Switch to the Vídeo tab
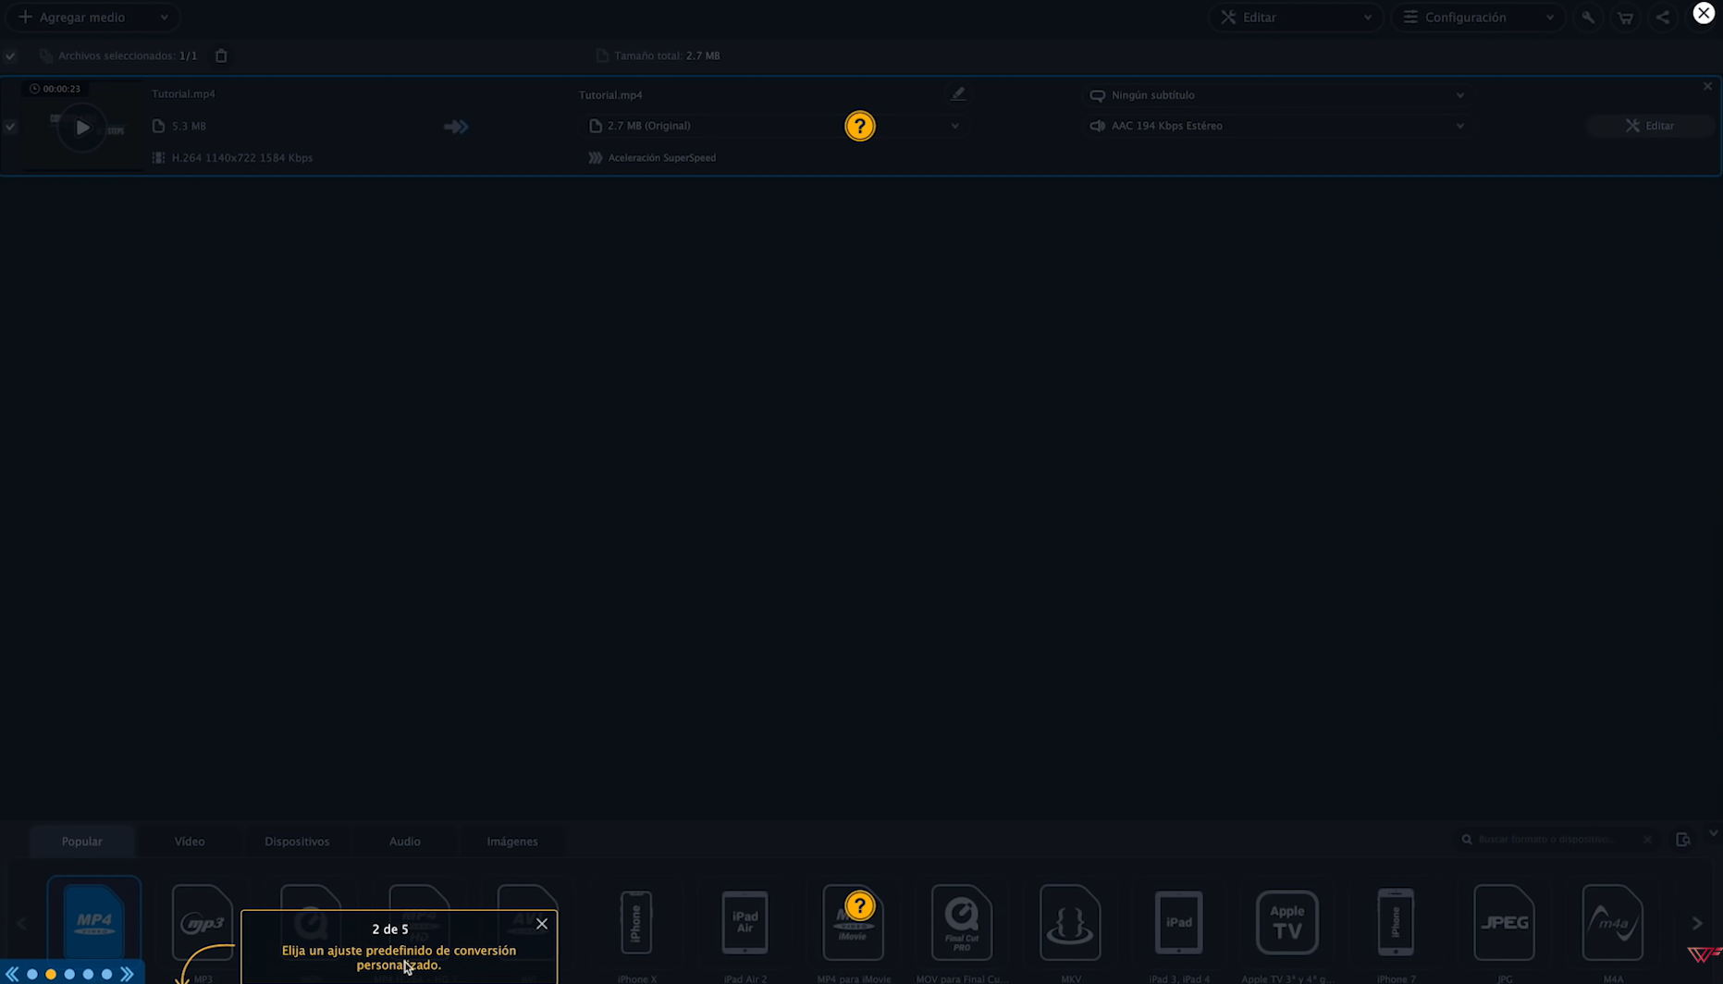Viewport: 1723px width, 984px height. pyautogui.click(x=190, y=842)
